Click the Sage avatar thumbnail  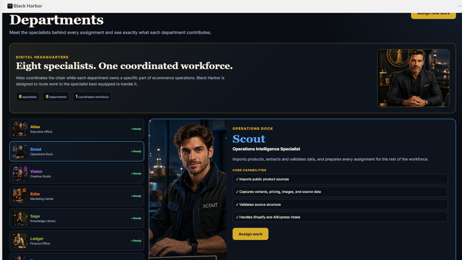(x=20, y=218)
